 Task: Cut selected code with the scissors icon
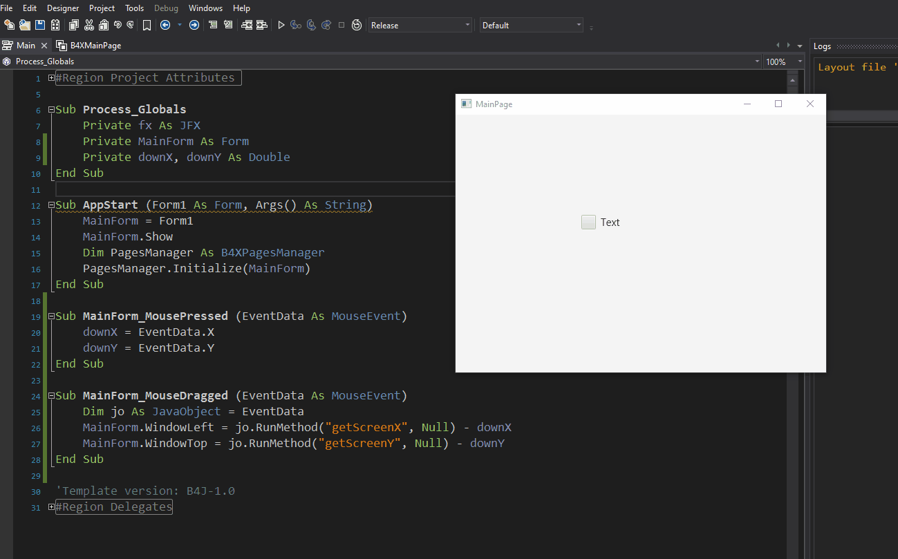coord(88,25)
